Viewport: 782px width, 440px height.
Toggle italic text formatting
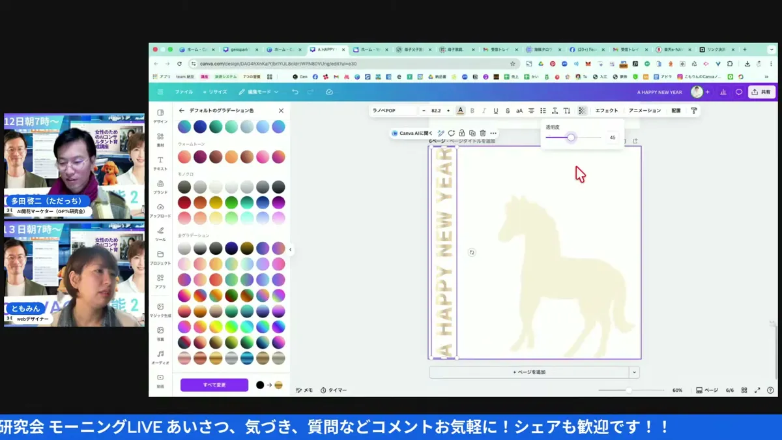tap(484, 111)
